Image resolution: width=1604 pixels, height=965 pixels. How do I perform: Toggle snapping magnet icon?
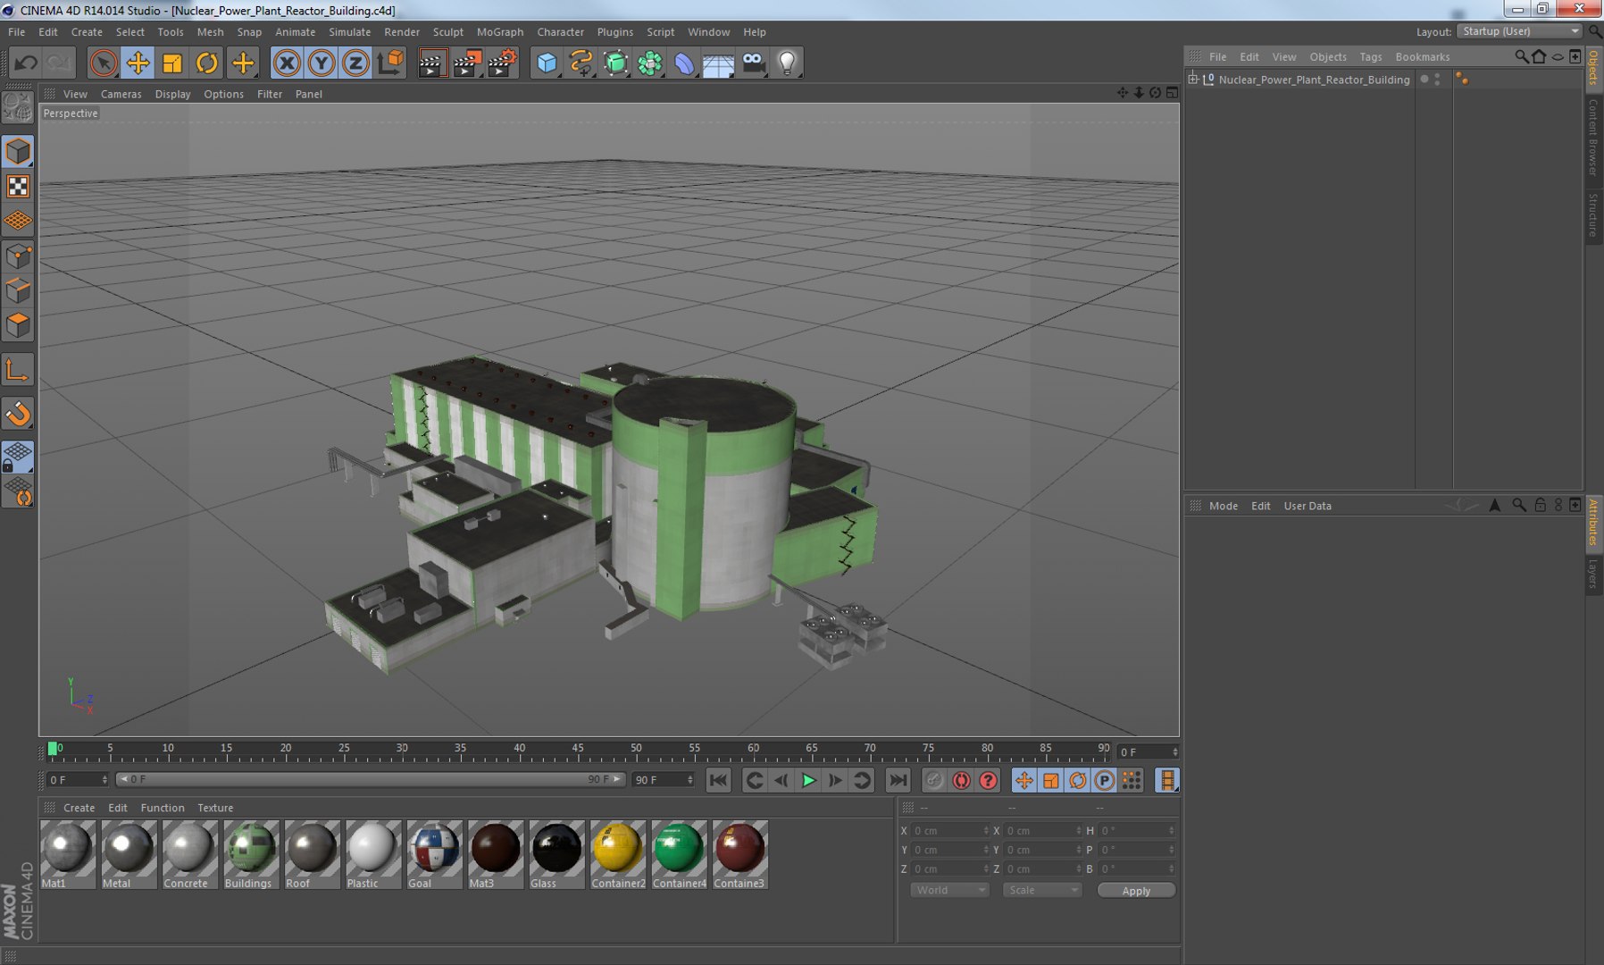point(18,414)
